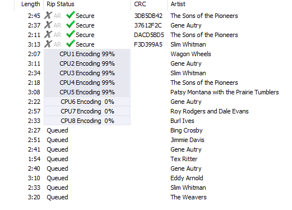292x210 pixels.
Task: Click the Secure checkmark for the F3D399A5 row
Action: point(71,44)
